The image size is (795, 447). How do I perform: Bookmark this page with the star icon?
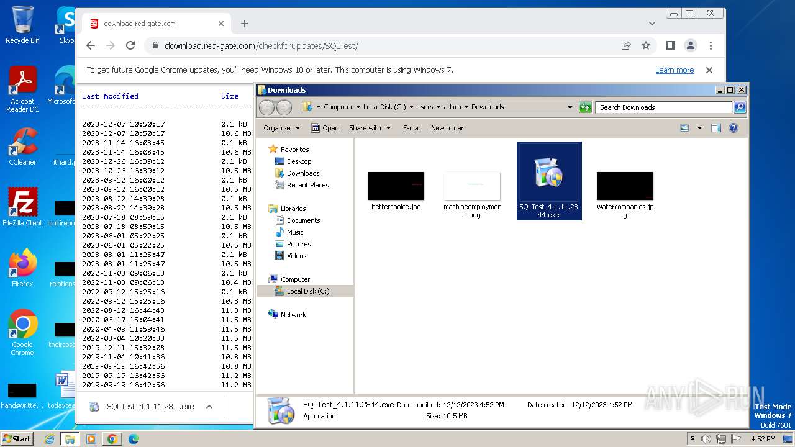tap(646, 45)
